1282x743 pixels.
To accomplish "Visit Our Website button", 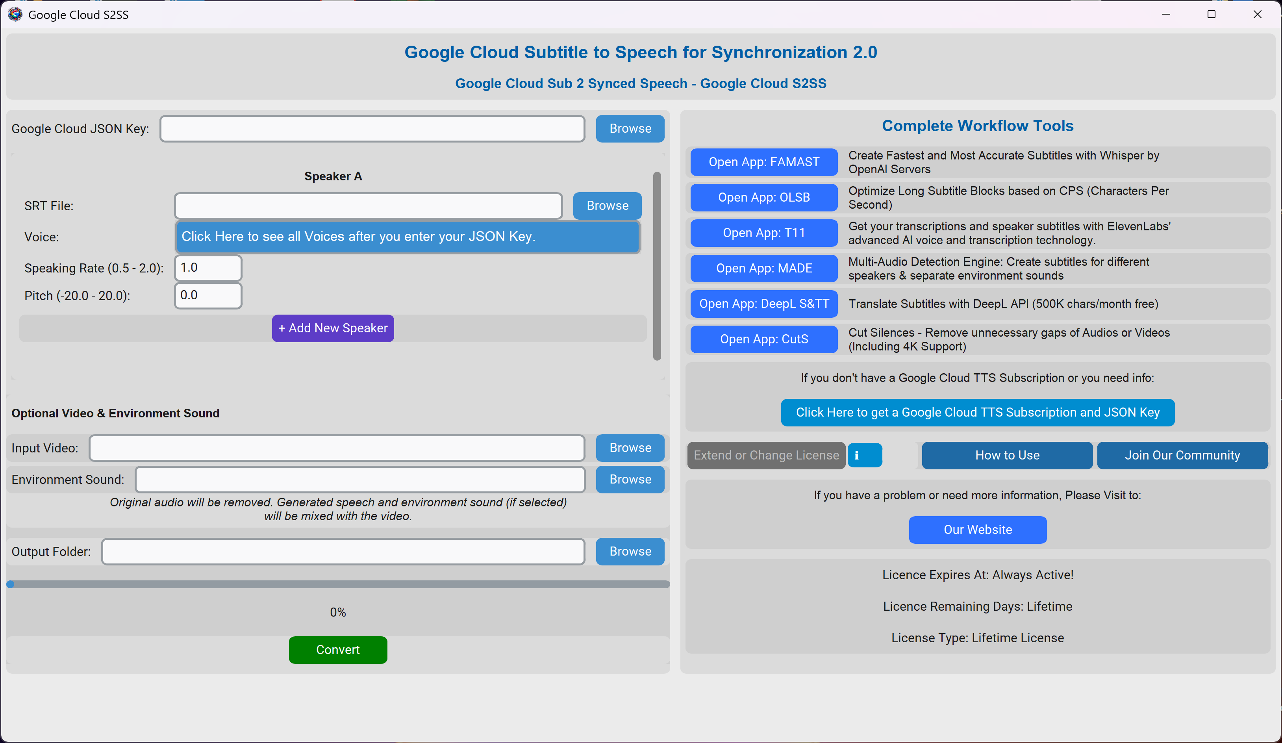I will 977,530.
